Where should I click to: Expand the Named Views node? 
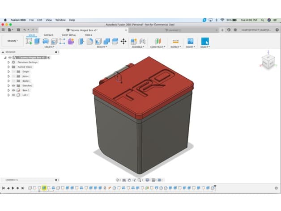(9, 67)
